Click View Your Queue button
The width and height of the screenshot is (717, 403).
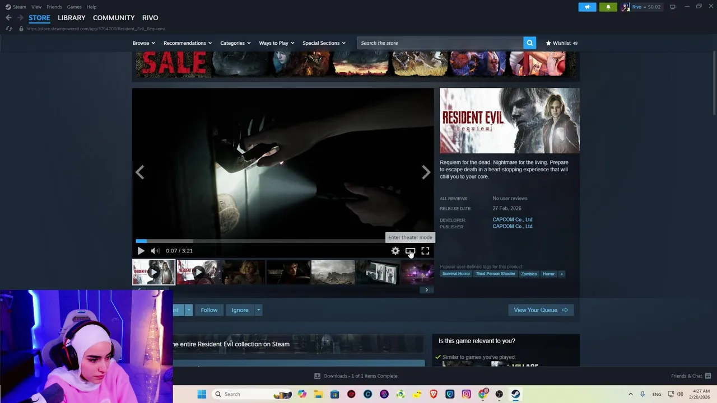point(541,310)
